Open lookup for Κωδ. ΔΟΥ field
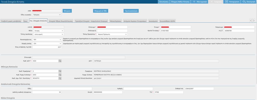Screen dimensions: 257x100 click(60, 61)
